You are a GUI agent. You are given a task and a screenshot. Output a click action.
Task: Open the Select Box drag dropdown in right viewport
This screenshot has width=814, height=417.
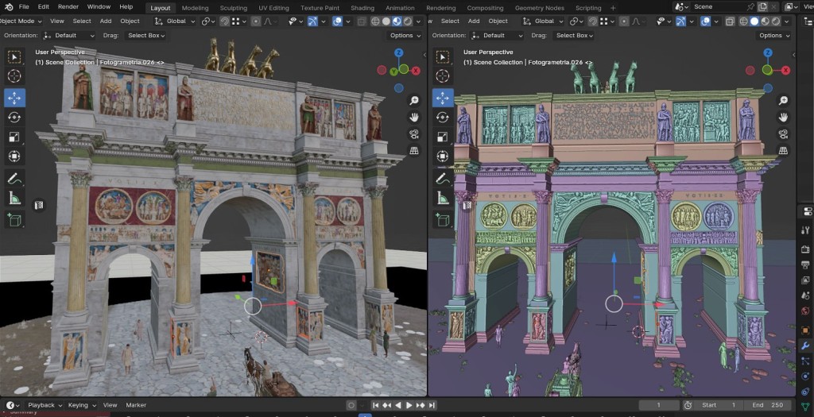576,36
